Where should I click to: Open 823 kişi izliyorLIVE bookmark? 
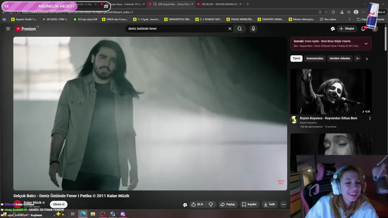(86, 19)
